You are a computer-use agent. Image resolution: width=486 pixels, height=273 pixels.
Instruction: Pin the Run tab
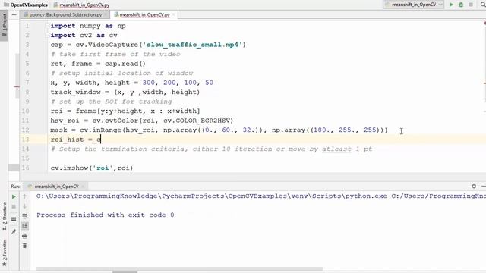(x=14, y=231)
